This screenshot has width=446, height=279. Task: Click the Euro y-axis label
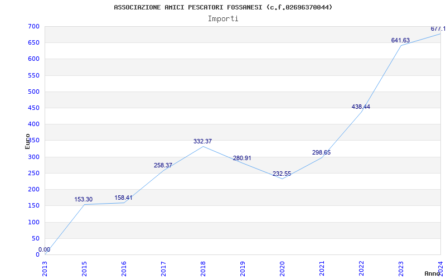tap(27, 141)
